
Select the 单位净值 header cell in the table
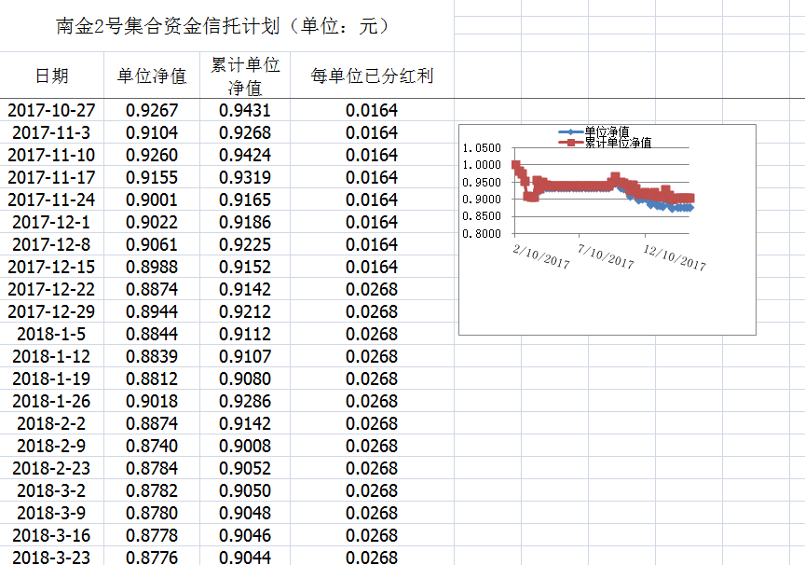click(x=152, y=76)
